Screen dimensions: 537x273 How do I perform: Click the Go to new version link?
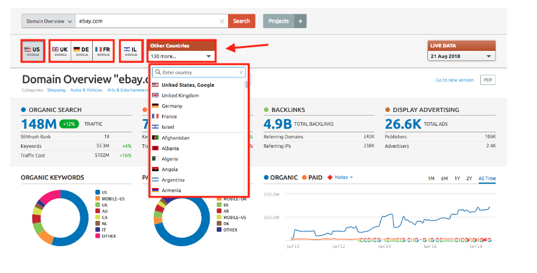point(454,80)
